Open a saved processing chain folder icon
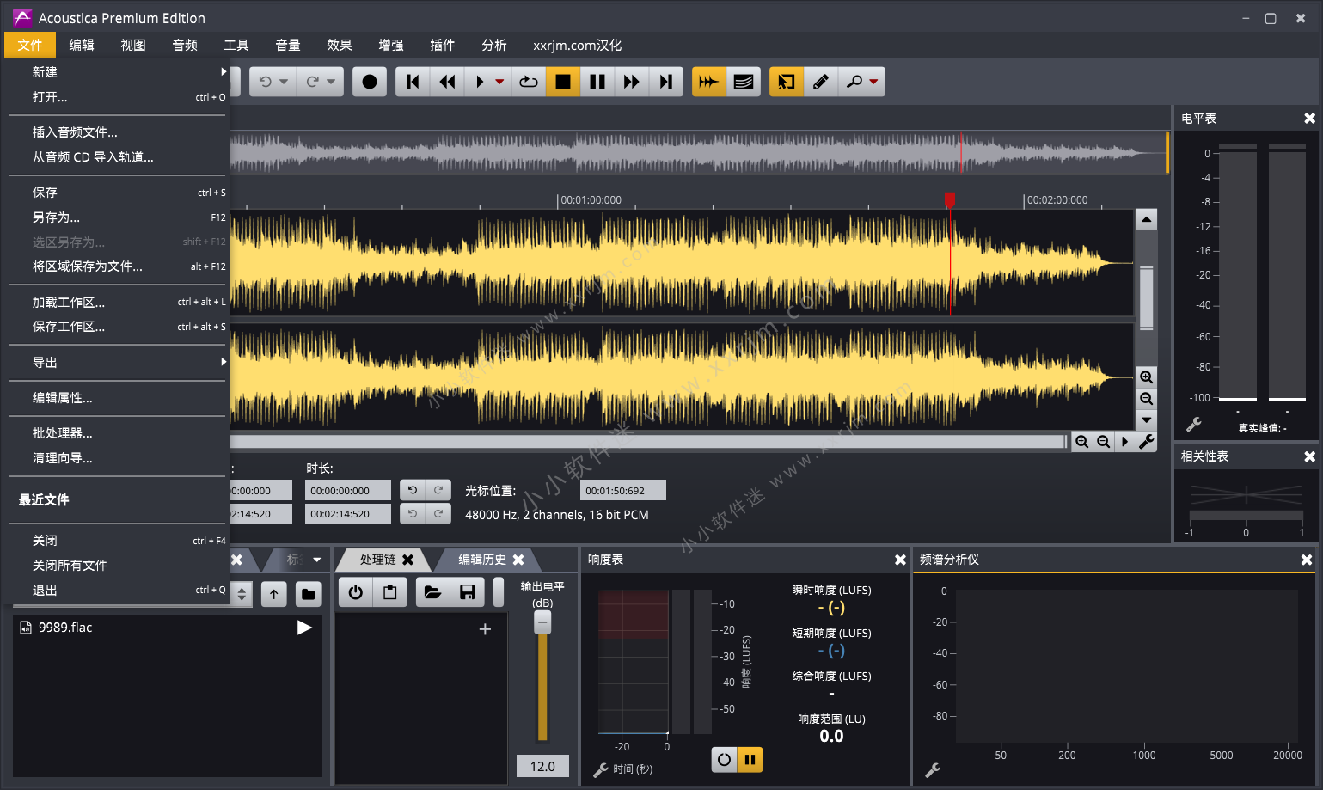Screen dimensions: 1323x790 click(432, 592)
